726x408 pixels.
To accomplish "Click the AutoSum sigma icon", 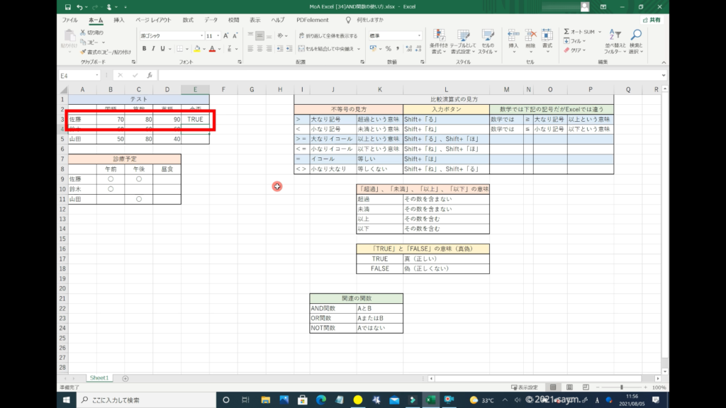I will (x=566, y=32).
